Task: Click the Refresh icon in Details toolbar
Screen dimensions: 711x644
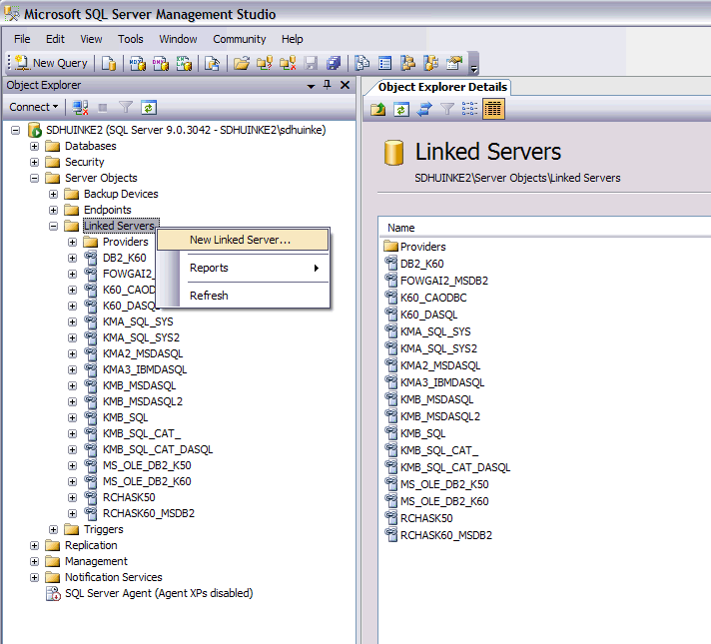Action: pos(400,109)
